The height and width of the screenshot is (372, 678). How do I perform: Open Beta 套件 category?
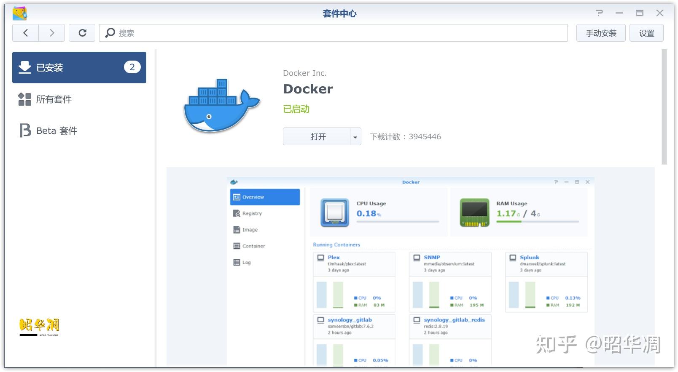79,130
